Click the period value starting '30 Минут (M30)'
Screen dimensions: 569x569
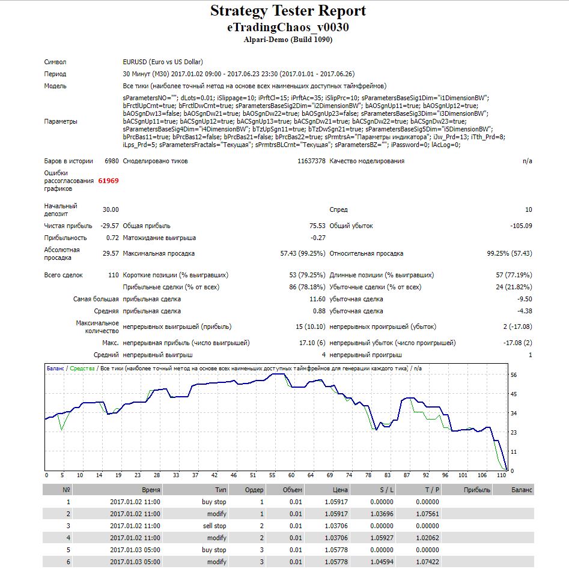pos(239,74)
